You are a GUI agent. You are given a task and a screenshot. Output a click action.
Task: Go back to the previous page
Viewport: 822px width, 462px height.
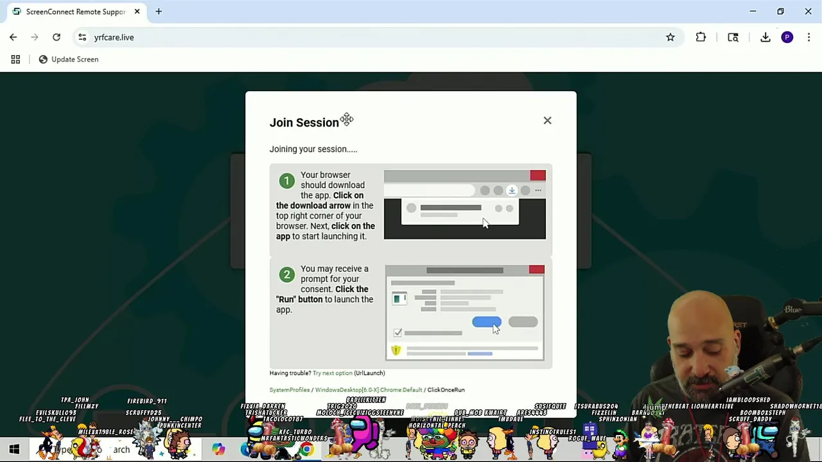(13, 37)
